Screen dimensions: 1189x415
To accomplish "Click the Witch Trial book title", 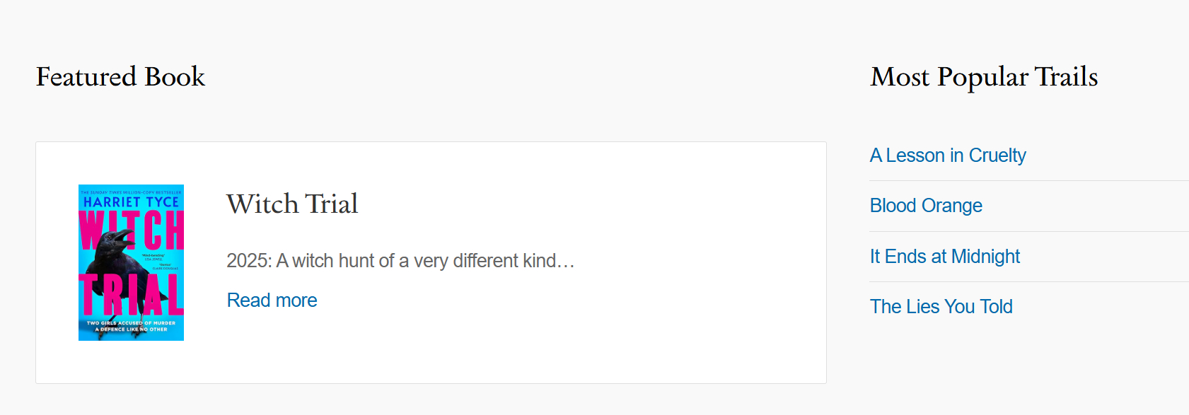I will pyautogui.click(x=292, y=204).
